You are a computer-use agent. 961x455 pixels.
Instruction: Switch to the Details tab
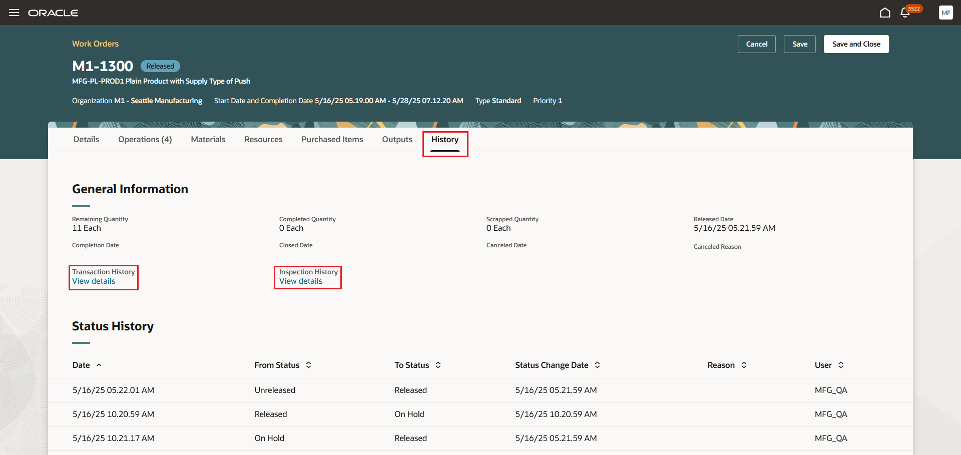(x=86, y=139)
